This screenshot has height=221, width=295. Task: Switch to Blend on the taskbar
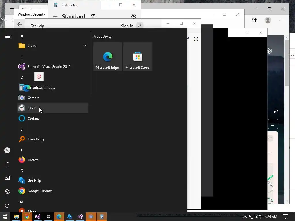[80, 217]
